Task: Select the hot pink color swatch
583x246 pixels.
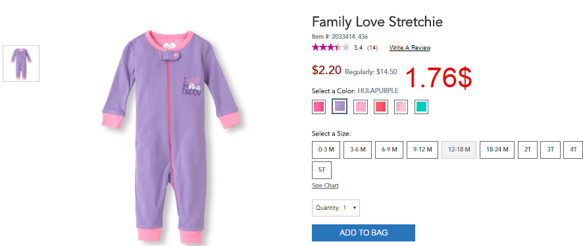Action: (318, 107)
